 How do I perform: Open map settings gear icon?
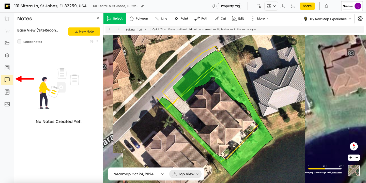coord(360,19)
